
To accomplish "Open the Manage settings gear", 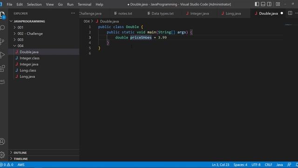I will (x=2, y=154).
